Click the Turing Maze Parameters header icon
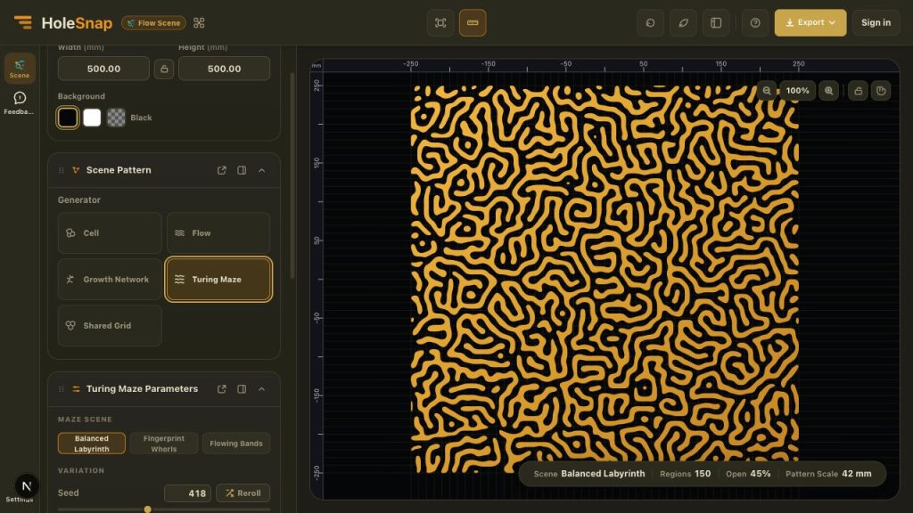The image size is (913, 513). coord(76,389)
